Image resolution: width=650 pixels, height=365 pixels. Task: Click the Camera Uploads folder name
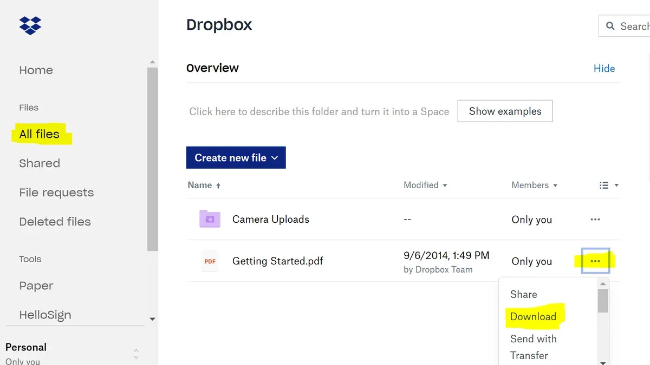pos(271,219)
